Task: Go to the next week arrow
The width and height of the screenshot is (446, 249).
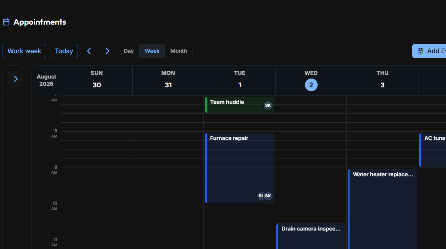Action: (107, 51)
